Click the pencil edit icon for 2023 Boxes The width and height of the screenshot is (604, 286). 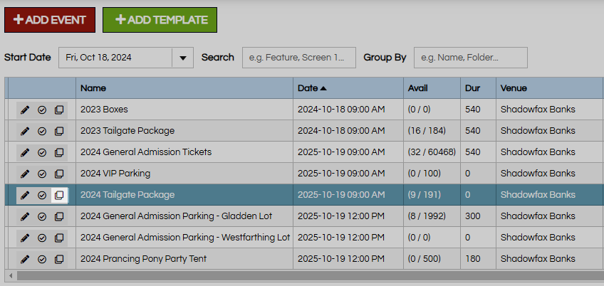click(25, 110)
